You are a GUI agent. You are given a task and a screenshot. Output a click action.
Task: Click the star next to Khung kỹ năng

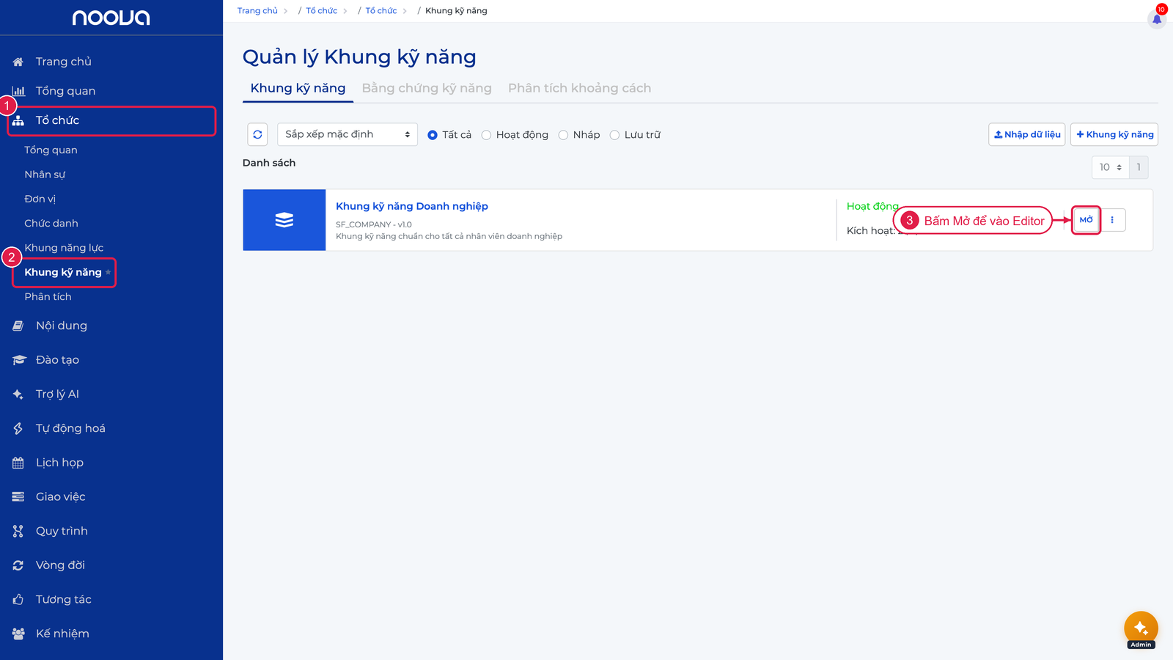coord(109,272)
